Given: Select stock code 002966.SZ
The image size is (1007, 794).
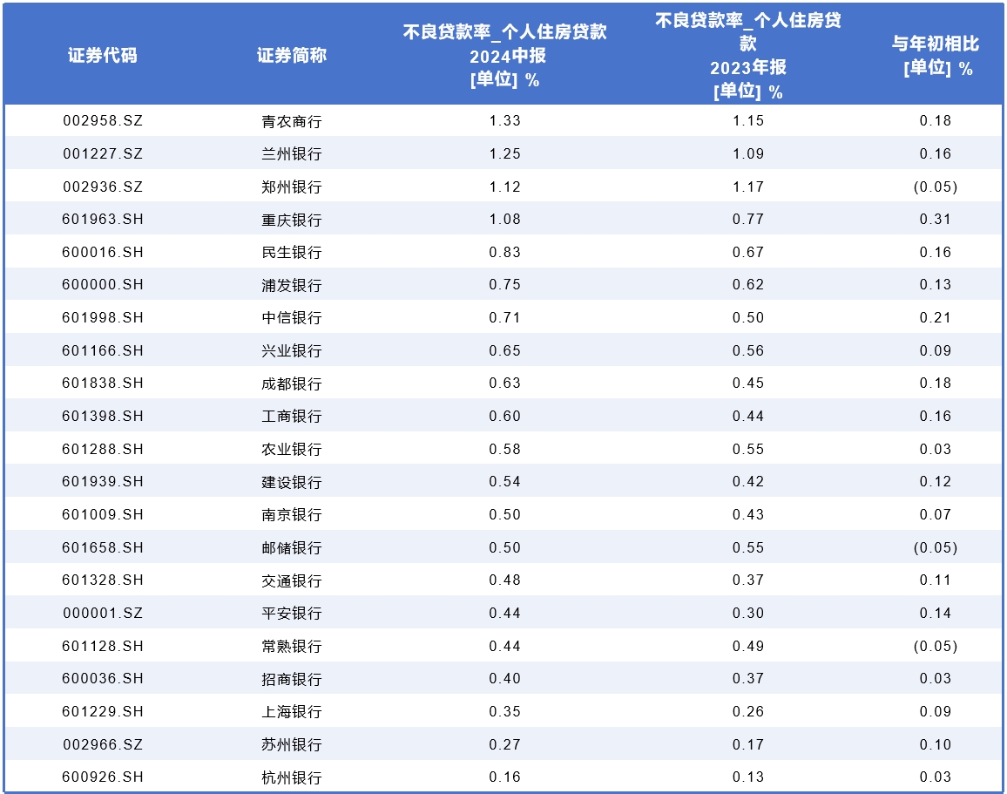Looking at the screenshot, I should 103,744.
